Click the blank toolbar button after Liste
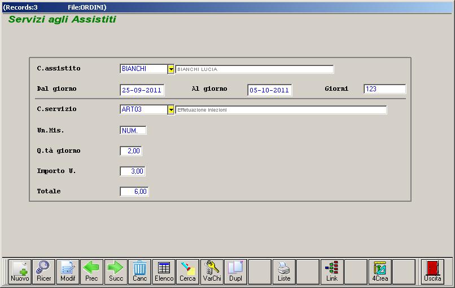Screen dimensions: 455x288 tap(308, 272)
